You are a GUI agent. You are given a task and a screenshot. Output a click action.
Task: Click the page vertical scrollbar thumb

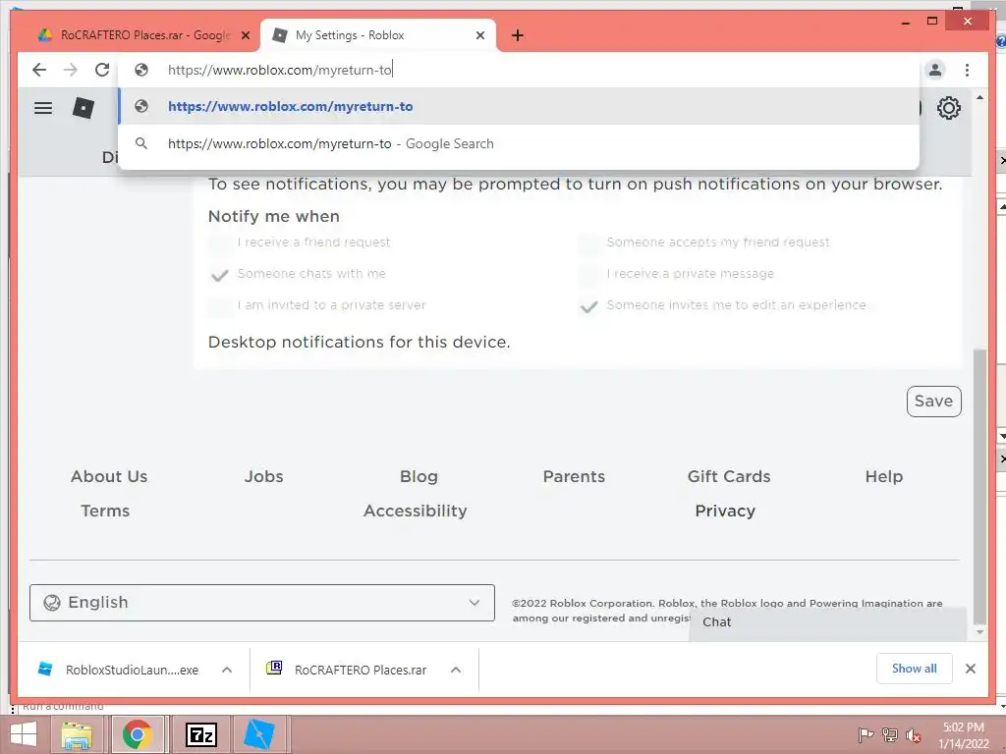click(979, 486)
